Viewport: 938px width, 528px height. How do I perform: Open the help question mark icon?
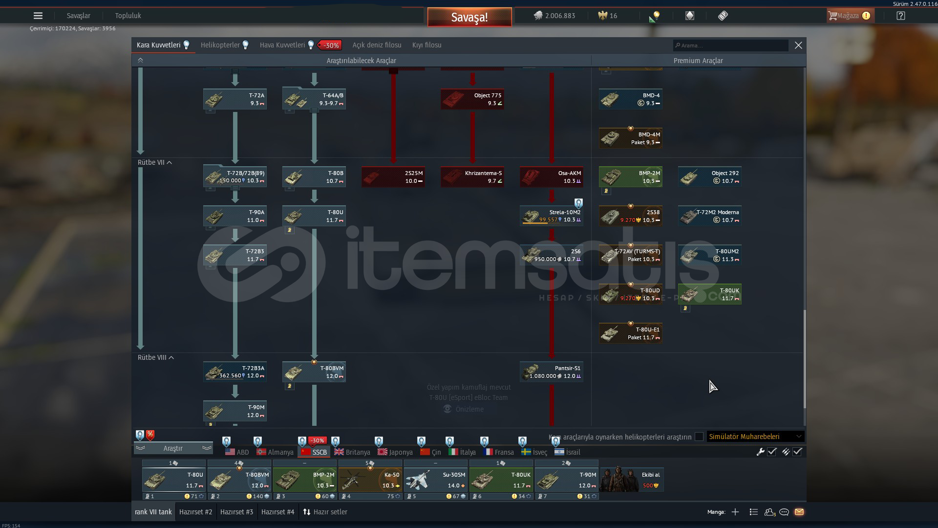coord(901,16)
